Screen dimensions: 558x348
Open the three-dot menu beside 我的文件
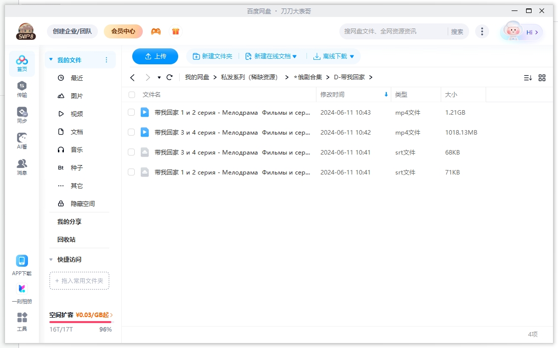(106, 59)
